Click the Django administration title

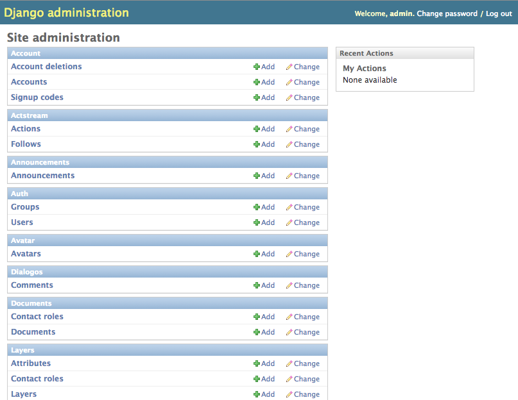[66, 13]
